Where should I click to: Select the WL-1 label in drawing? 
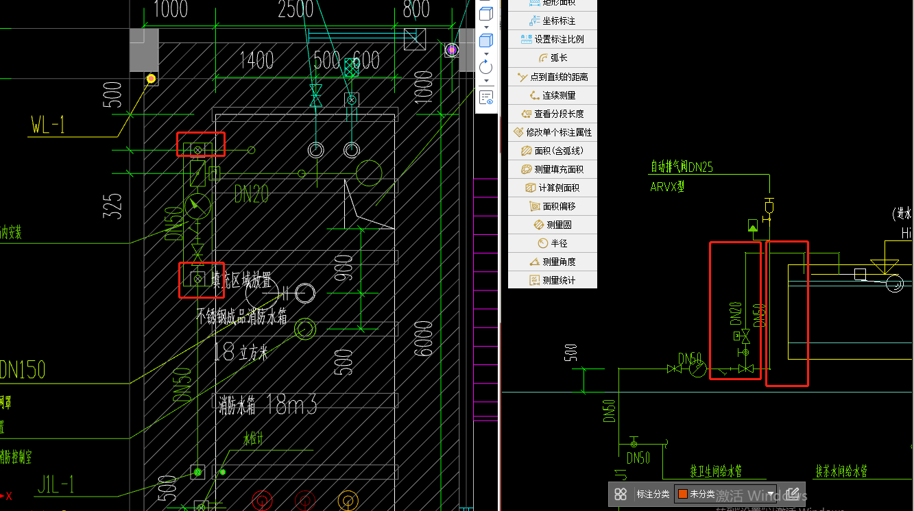point(48,125)
